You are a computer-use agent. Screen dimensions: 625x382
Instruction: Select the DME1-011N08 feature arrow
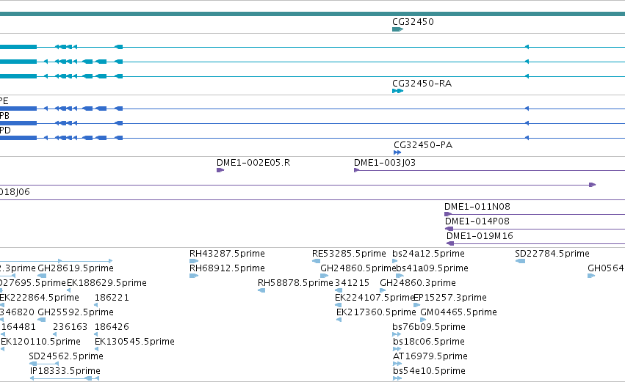[x=449, y=214]
